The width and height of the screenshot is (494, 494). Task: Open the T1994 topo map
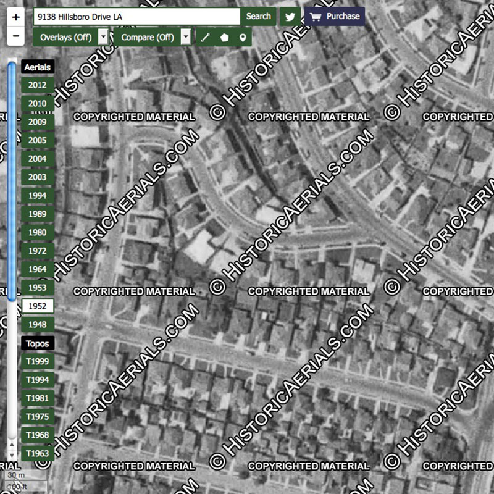(38, 380)
